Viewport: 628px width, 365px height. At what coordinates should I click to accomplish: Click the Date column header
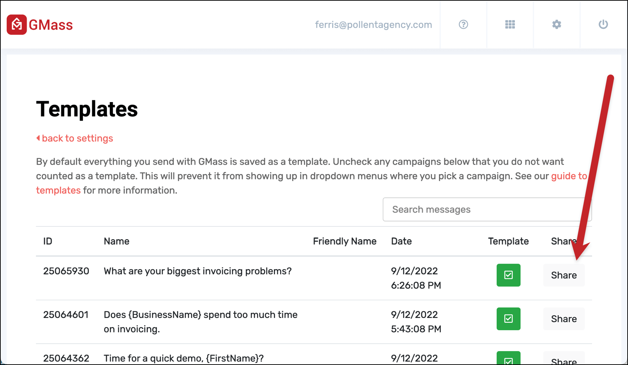[401, 241]
